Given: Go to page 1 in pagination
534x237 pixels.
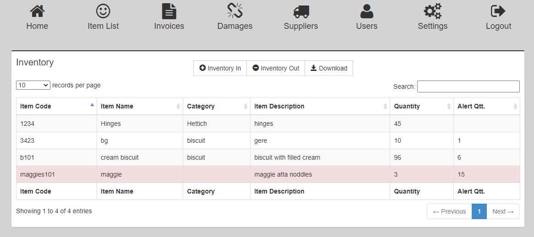Looking at the screenshot, I should 479,211.
